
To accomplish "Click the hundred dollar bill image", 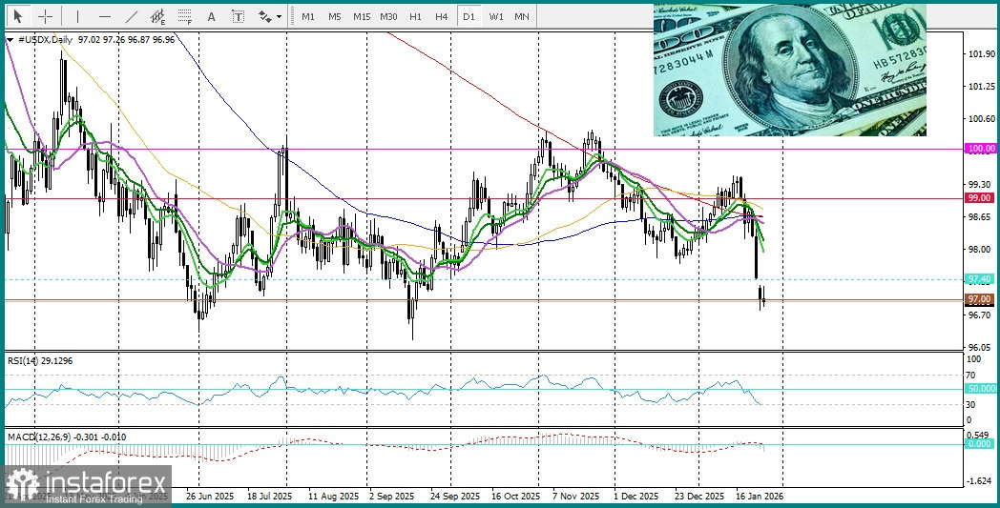I will point(789,70).
